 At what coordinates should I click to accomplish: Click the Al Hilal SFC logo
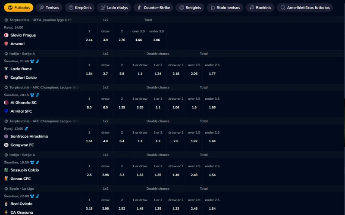click(6, 111)
